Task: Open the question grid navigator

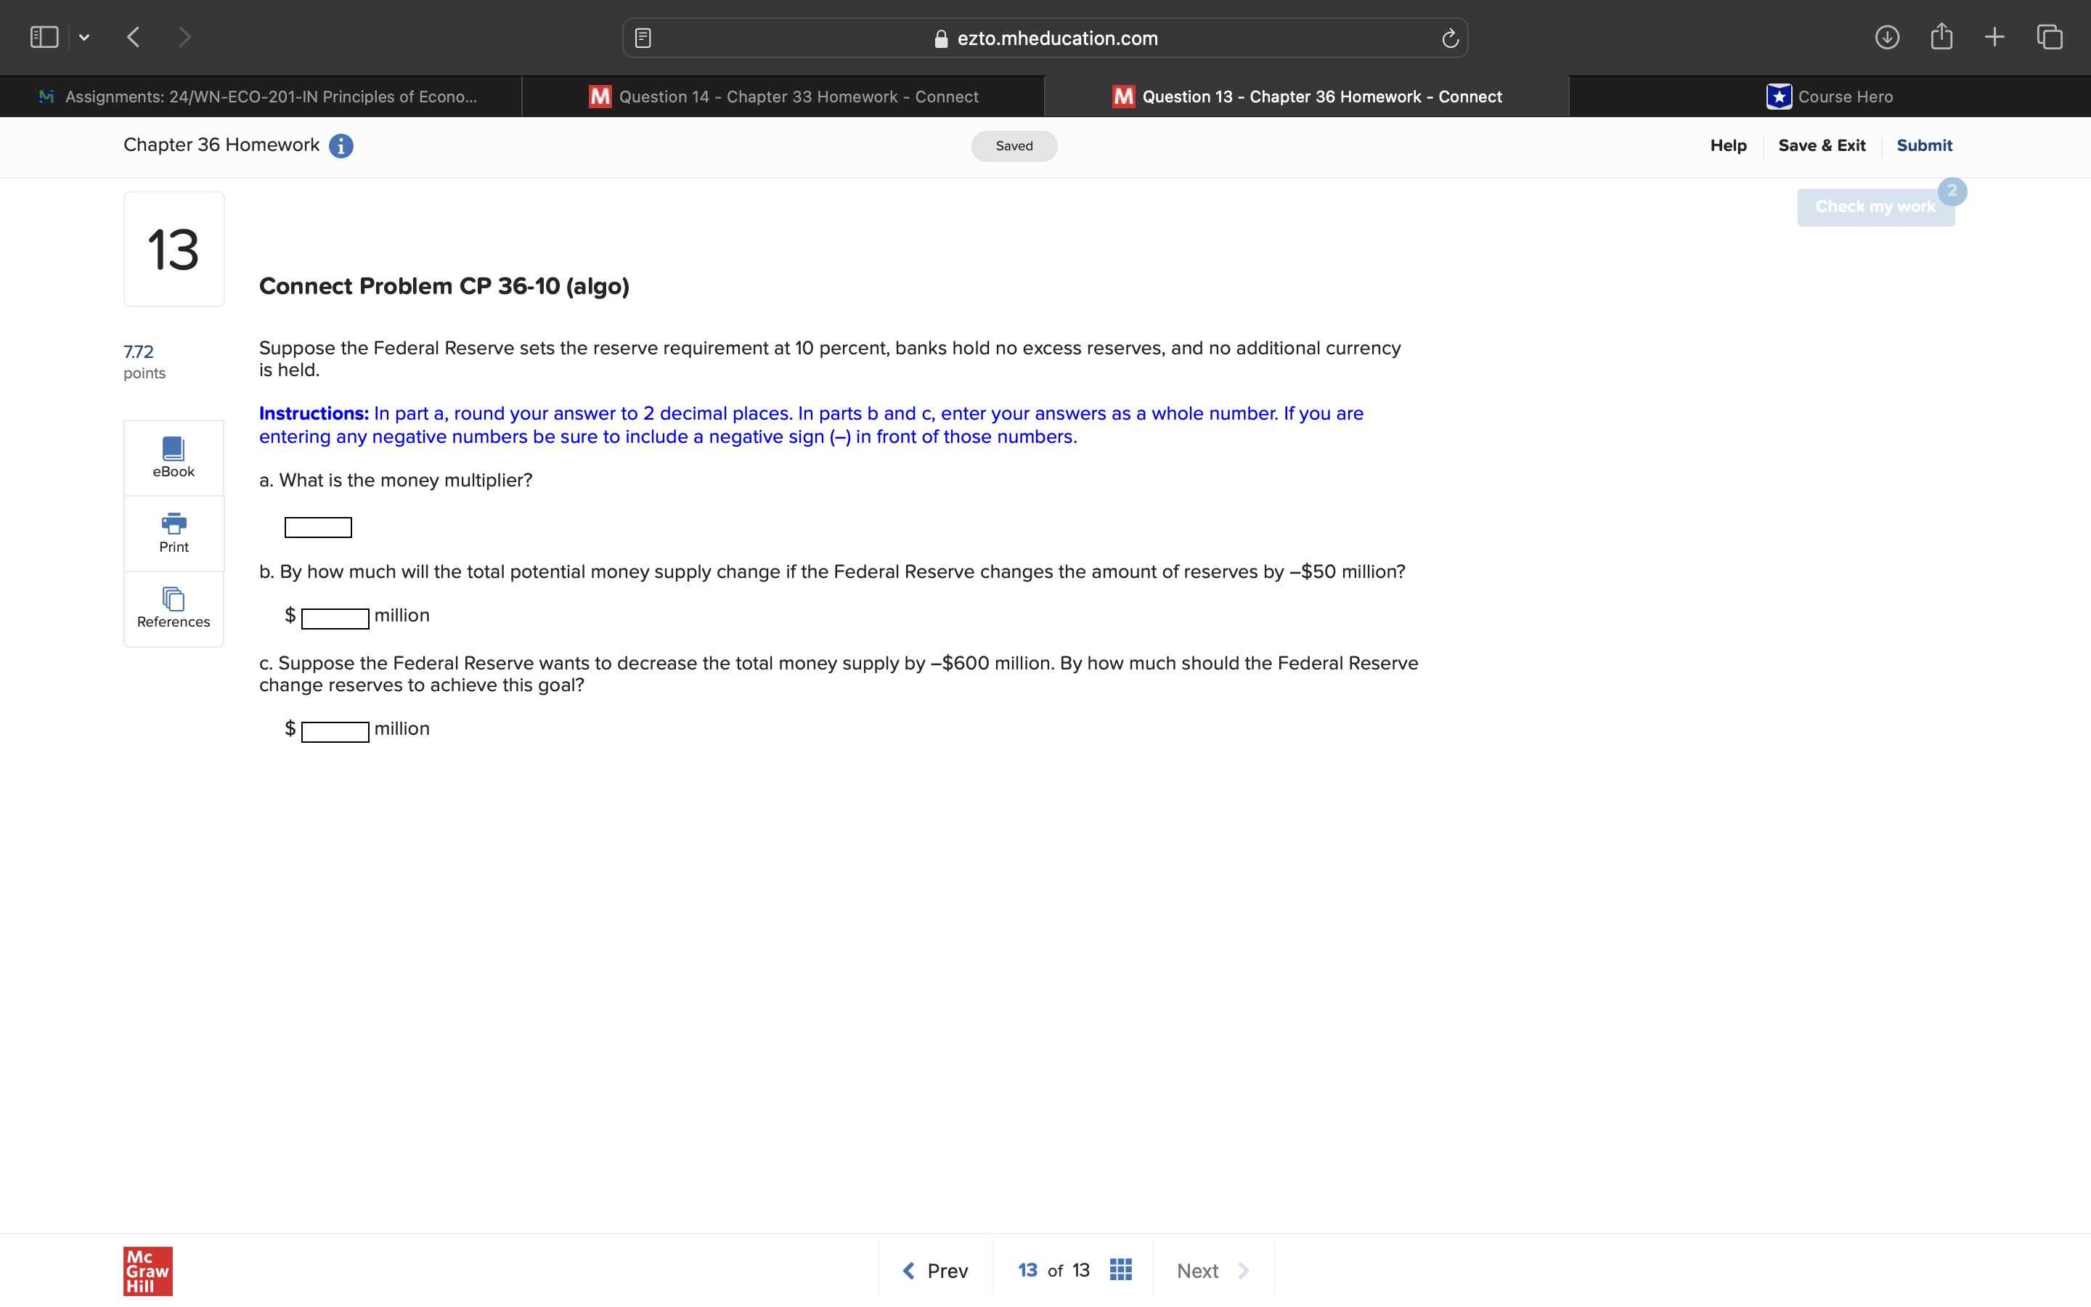Action: click(x=1121, y=1269)
